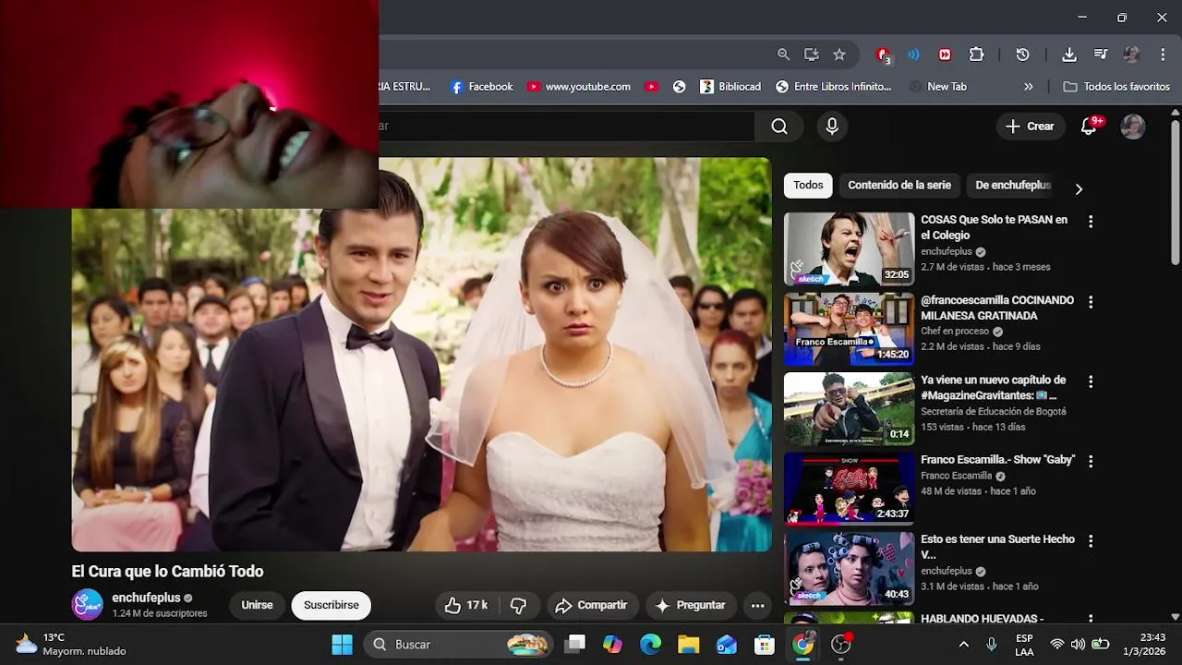Open options for COCINANDO MILANESA GRATINADA video
1182x665 pixels.
[1091, 302]
